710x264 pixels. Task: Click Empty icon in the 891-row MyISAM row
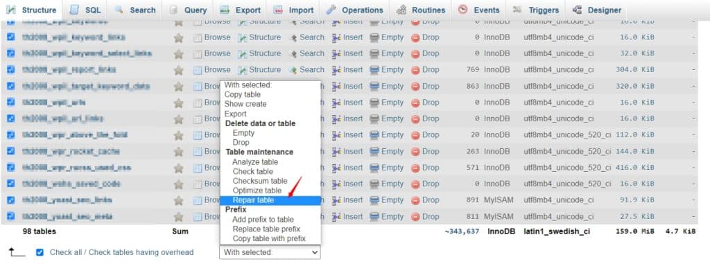[374, 201]
